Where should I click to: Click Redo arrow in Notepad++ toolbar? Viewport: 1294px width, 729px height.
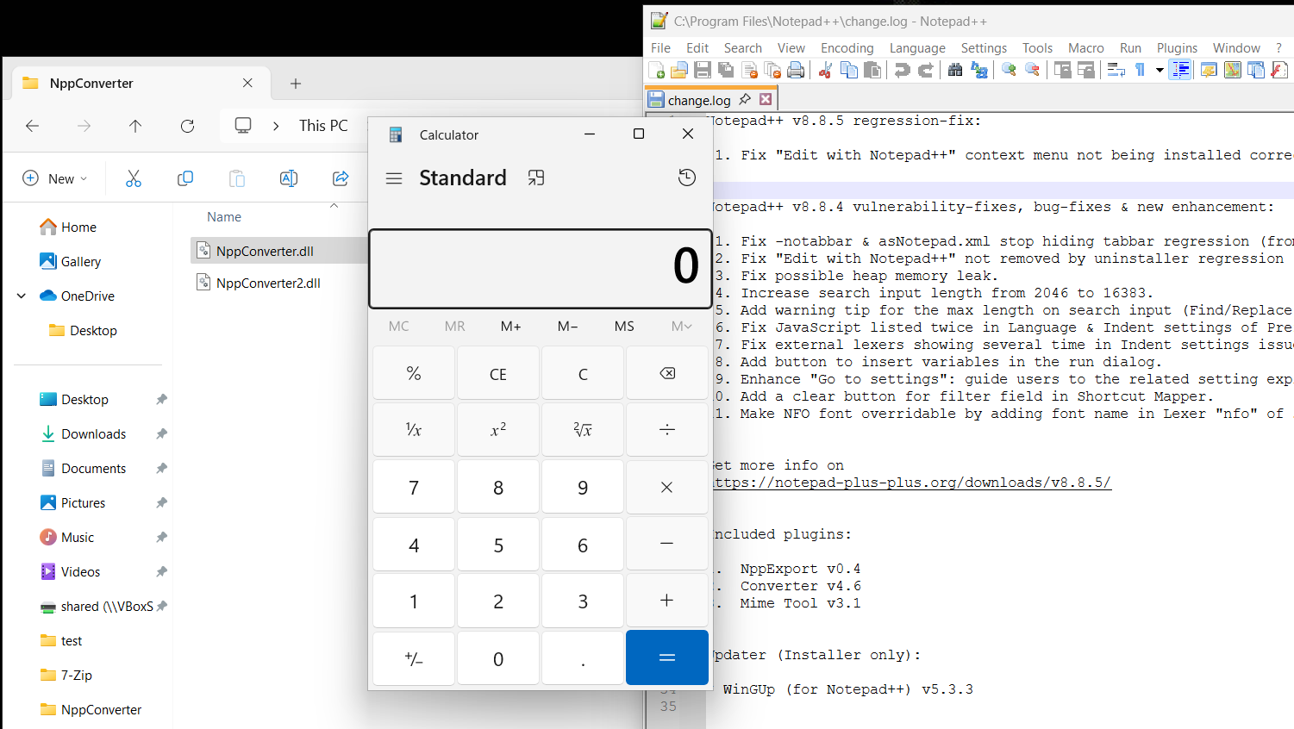[926, 70]
